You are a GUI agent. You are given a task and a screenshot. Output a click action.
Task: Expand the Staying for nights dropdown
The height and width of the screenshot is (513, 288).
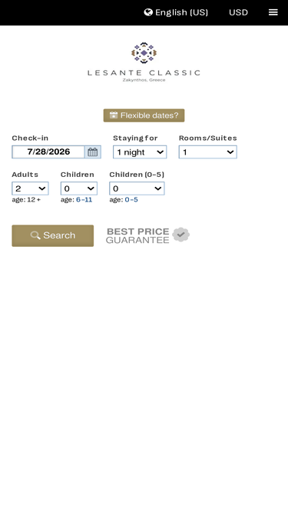coord(140,152)
